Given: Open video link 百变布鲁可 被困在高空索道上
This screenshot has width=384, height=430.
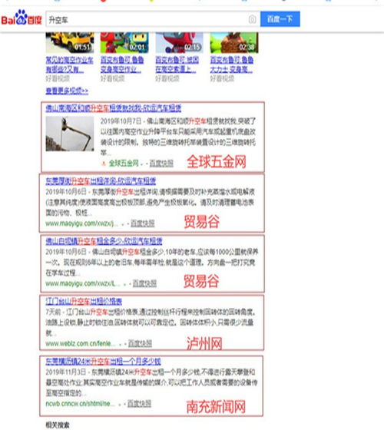Looking at the screenshot, I should pyautogui.click(x=177, y=64).
